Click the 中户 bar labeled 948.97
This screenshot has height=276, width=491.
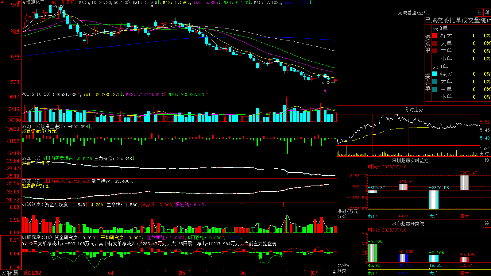[403, 187]
